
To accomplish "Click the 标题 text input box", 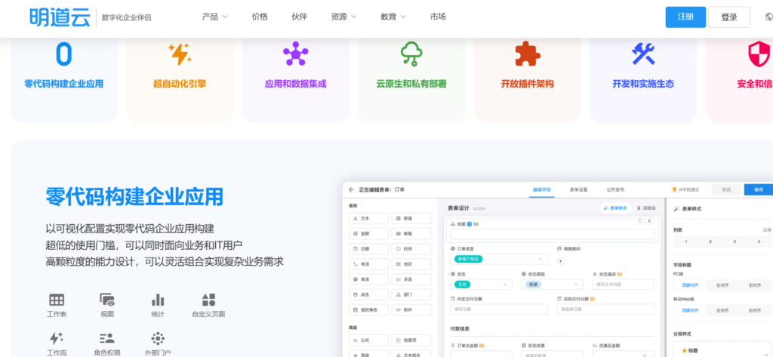I will click(552, 234).
